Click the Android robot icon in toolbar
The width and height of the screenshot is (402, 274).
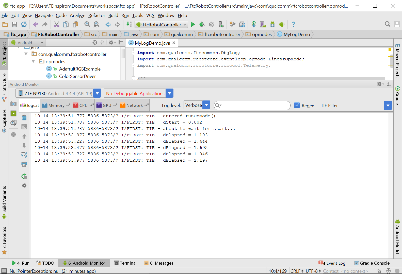click(282, 24)
